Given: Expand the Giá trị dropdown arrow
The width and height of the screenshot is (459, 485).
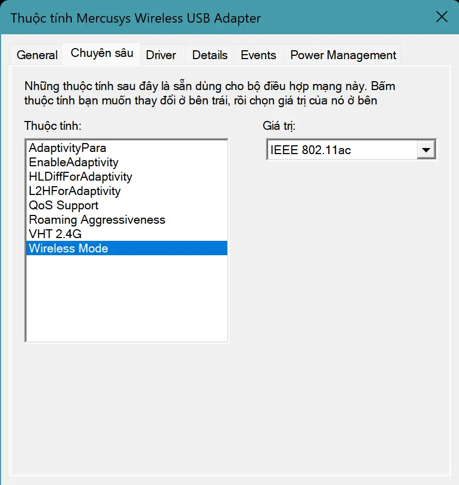Looking at the screenshot, I should tap(426, 150).
